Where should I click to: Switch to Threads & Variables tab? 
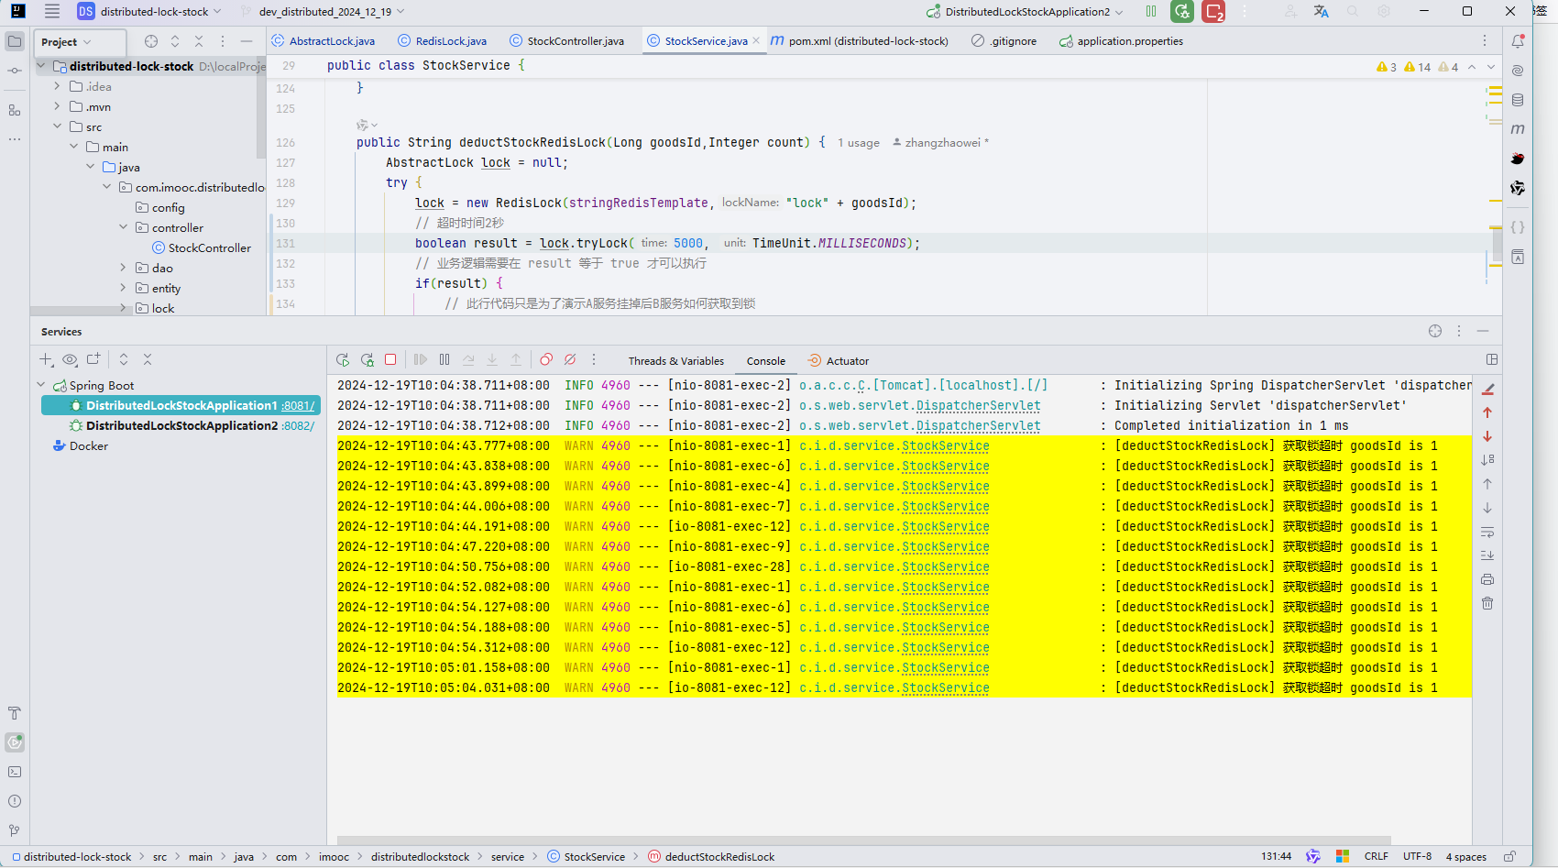[x=676, y=361]
